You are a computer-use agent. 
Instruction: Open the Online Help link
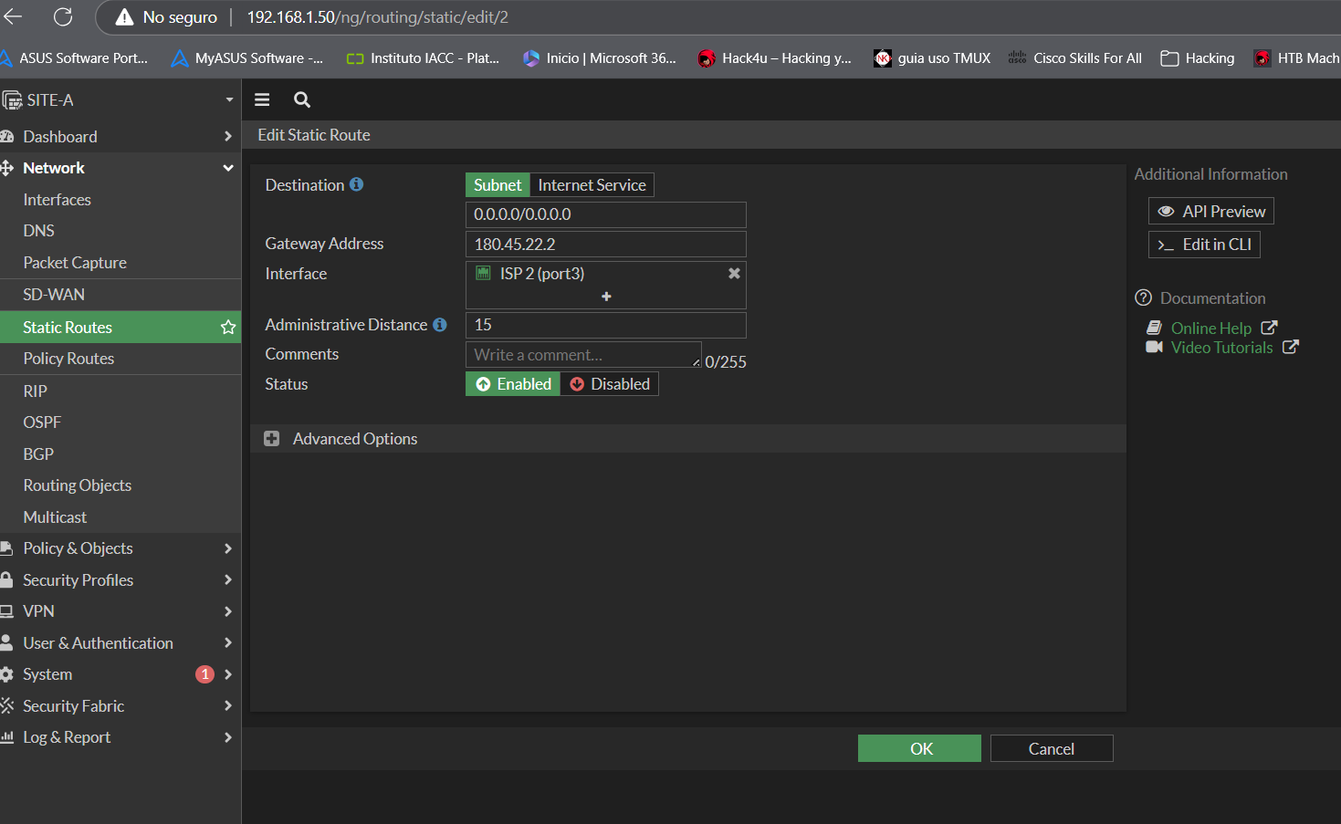(1210, 329)
